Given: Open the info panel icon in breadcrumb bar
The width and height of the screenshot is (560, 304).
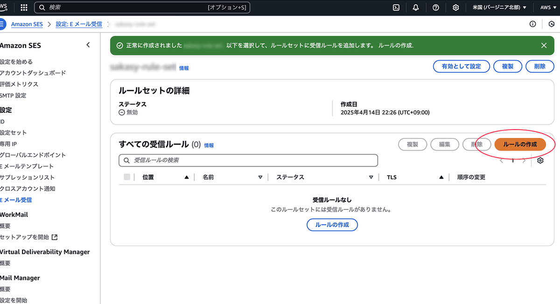Looking at the screenshot, I should click(533, 24).
